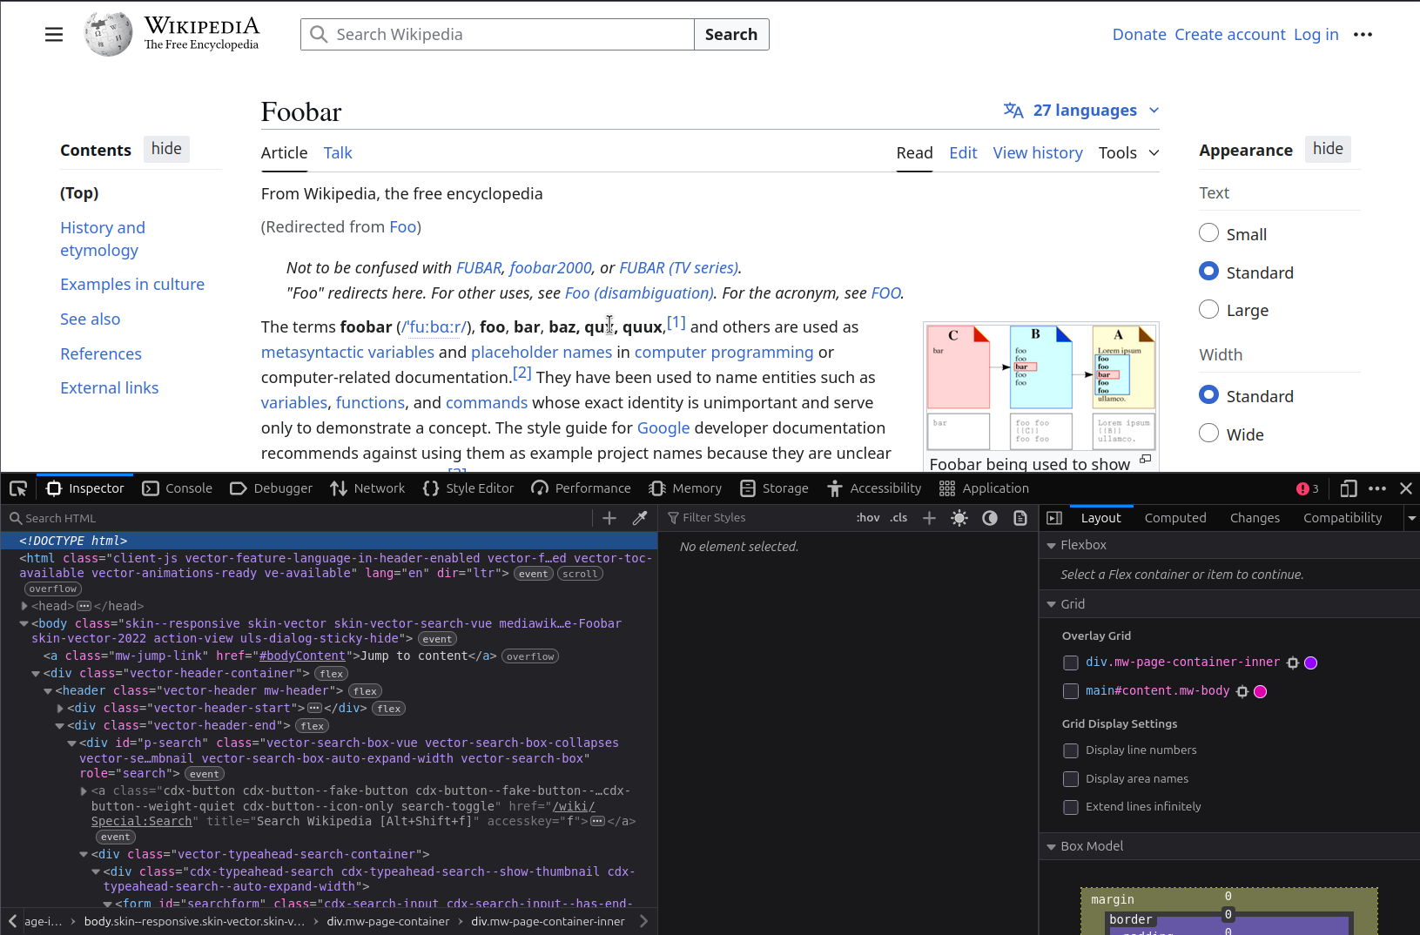The image size is (1420, 935).
Task: Select Standard text size option
Action: (1208, 271)
